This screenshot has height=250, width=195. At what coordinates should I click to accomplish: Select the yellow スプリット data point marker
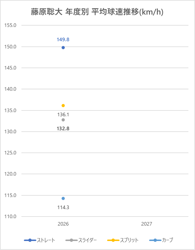point(63,105)
